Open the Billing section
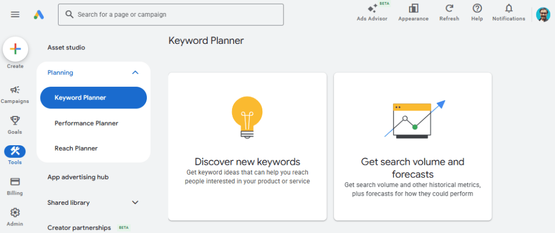The height and width of the screenshot is (233, 555). point(15,186)
